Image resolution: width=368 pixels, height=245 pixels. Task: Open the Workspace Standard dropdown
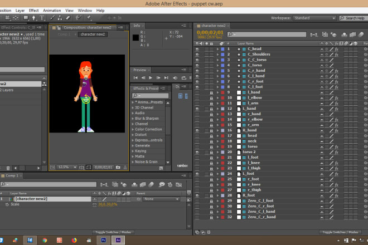point(314,18)
